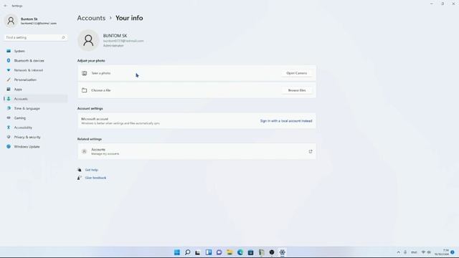Open taskbar Search

[187, 252]
